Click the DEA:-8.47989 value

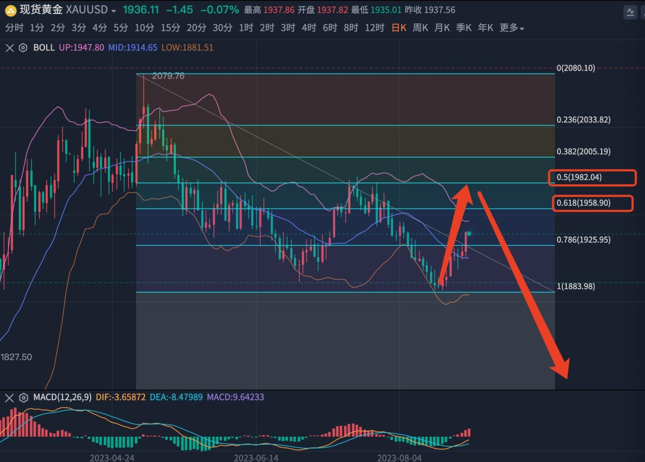click(x=176, y=398)
